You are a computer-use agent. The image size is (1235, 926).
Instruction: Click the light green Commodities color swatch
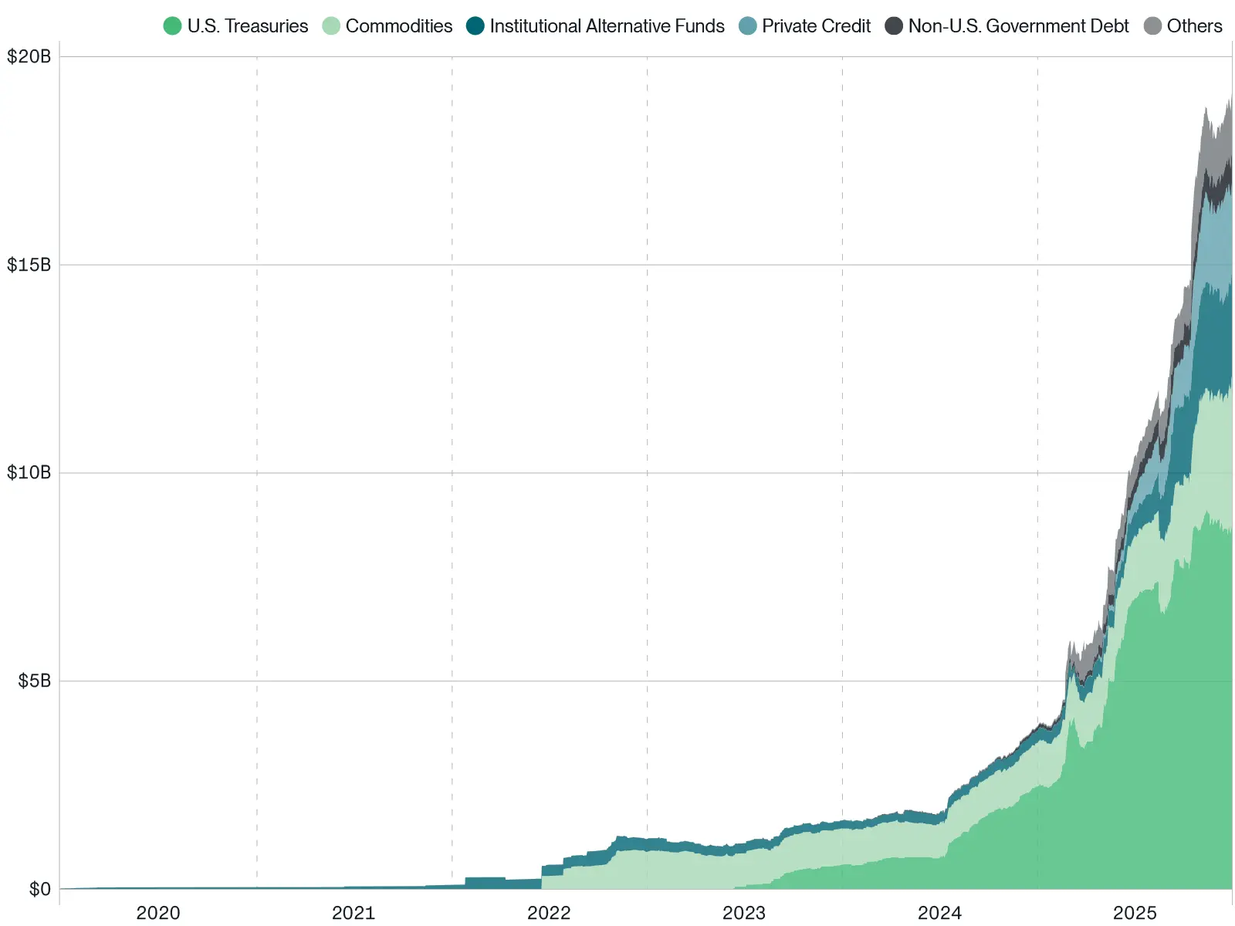[x=330, y=25]
